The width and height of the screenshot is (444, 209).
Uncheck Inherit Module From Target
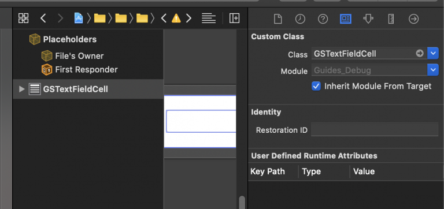click(316, 86)
